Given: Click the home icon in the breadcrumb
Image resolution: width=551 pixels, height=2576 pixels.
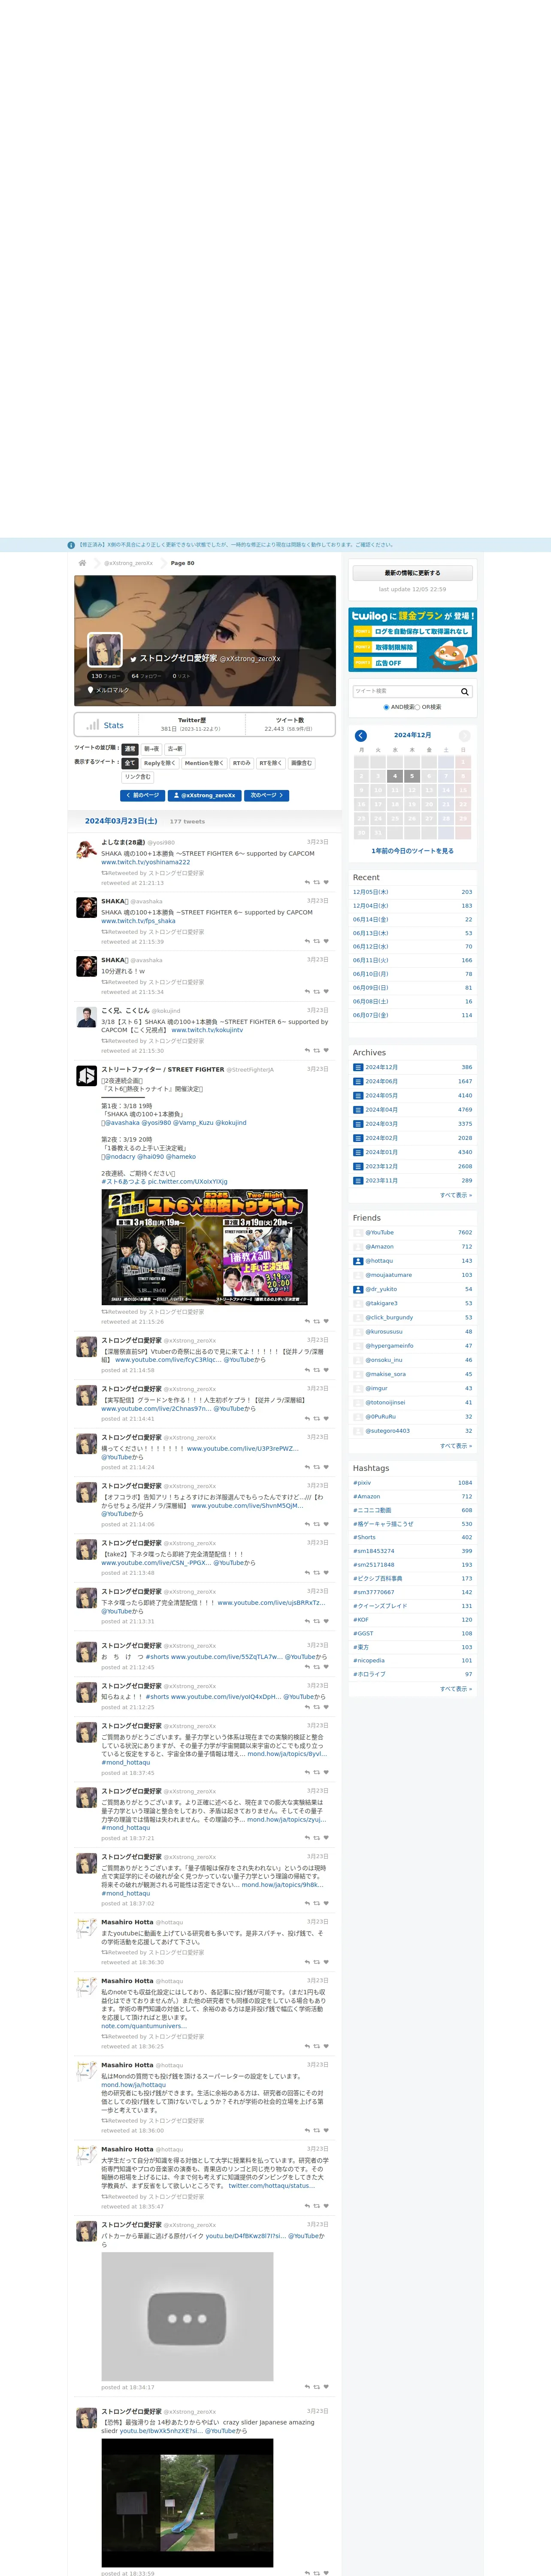Looking at the screenshot, I should (83, 563).
